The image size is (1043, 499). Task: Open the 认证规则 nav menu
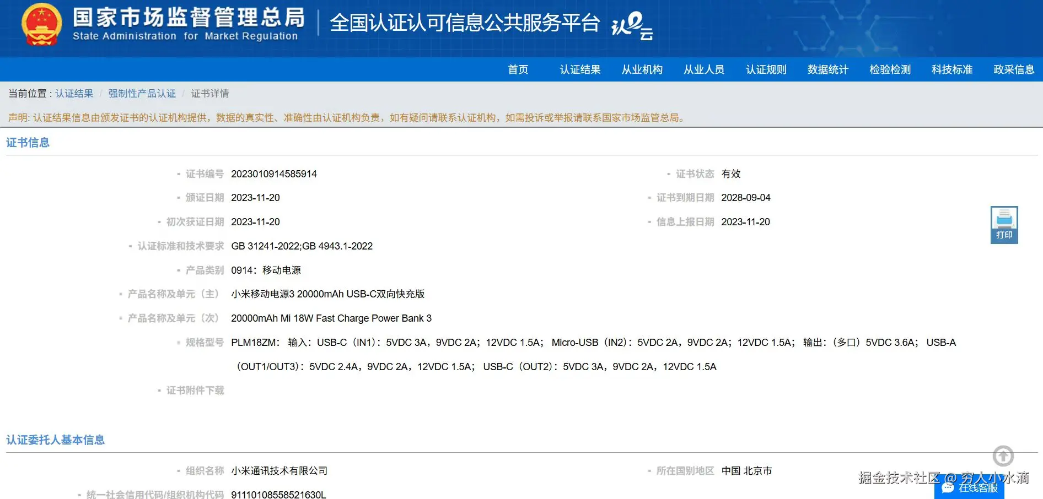coord(766,69)
